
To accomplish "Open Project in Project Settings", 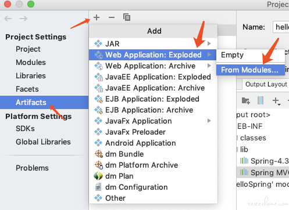I will click(x=28, y=49).
